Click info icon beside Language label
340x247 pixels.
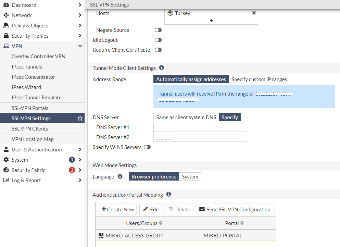(x=120, y=177)
